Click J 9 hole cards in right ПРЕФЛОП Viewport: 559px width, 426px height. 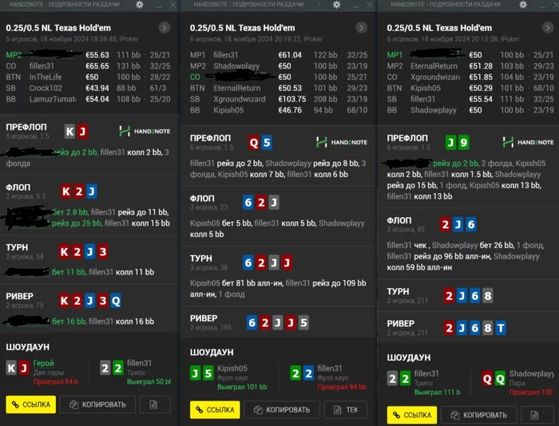[x=458, y=143]
